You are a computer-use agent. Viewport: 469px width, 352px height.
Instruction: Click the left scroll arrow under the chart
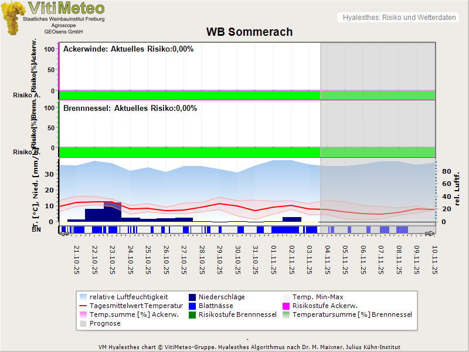[64, 233]
